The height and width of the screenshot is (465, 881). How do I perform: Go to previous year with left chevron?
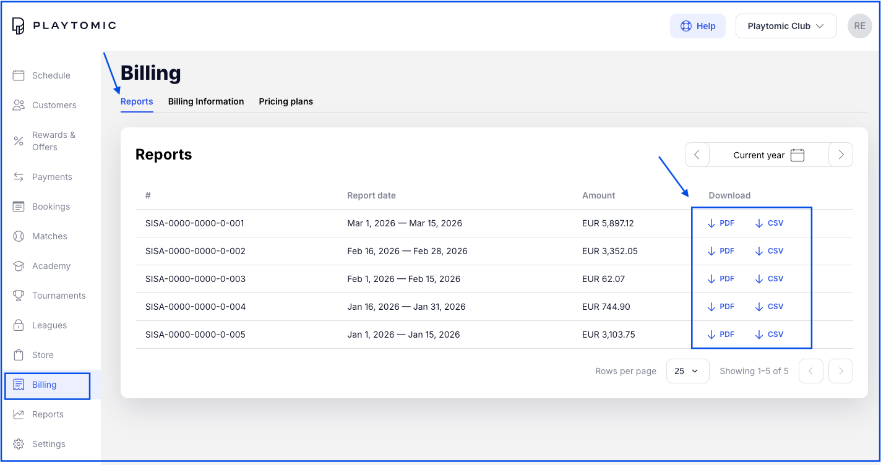697,155
